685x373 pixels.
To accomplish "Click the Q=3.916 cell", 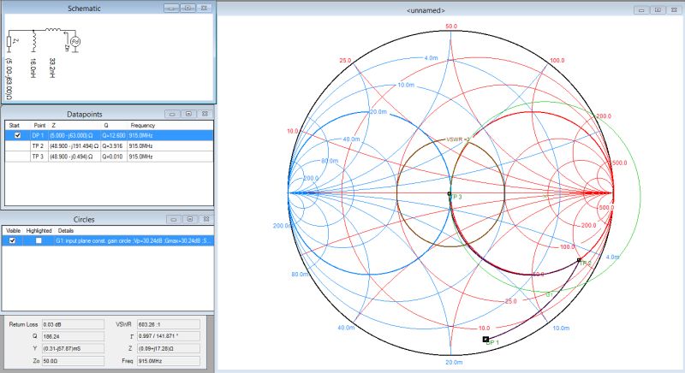I will pos(114,145).
